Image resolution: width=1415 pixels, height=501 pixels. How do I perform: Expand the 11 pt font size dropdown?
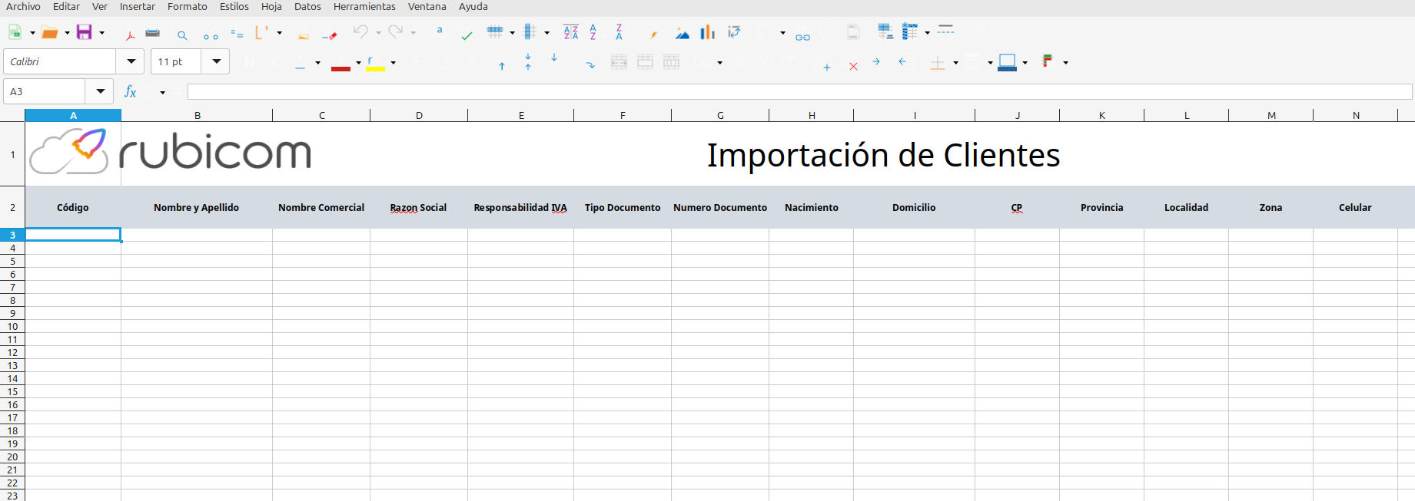[216, 61]
